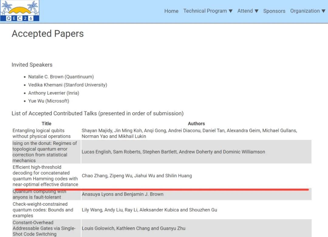The width and height of the screenshot is (328, 237).
Task: Click the QEC26 logo
Action: pyautogui.click(x=20, y=11)
